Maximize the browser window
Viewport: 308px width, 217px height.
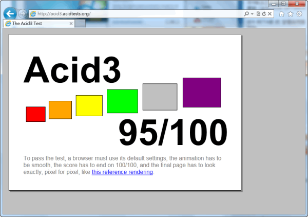[283, 4]
